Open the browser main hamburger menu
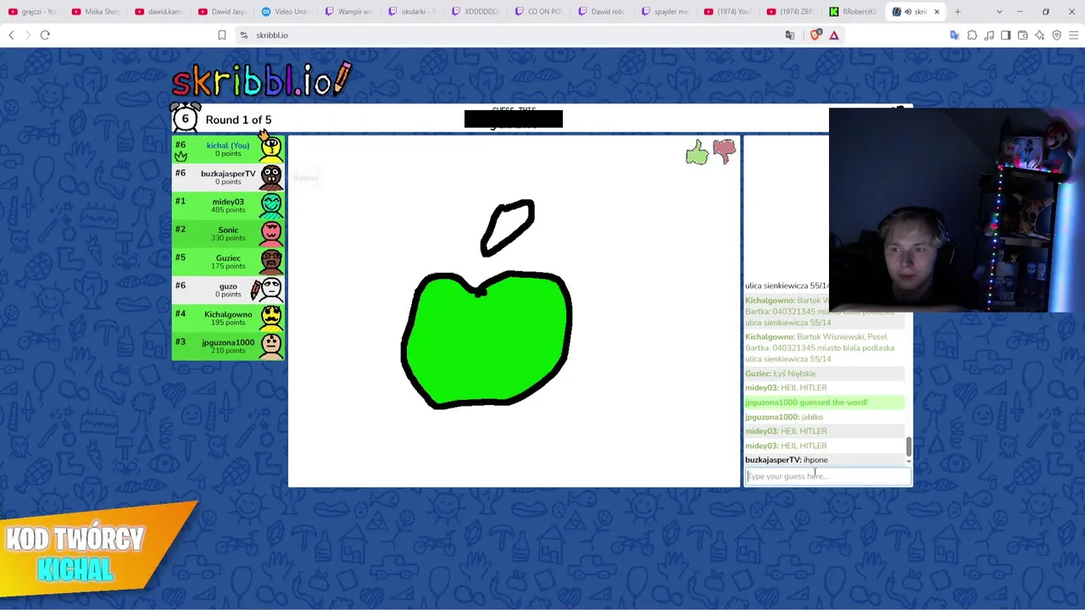1085x610 pixels. [x=1074, y=35]
